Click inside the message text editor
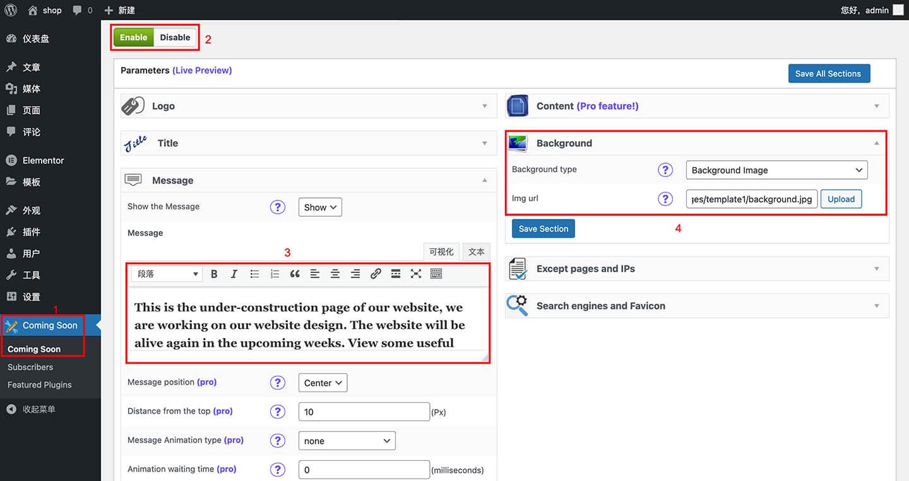 tap(308, 324)
